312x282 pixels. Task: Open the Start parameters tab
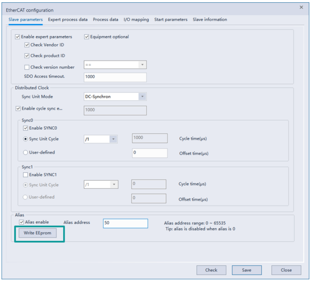[x=171, y=20]
